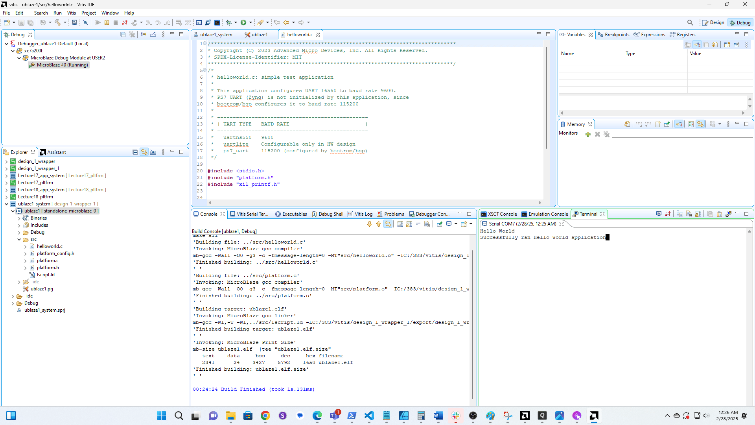Image resolution: width=755 pixels, height=425 pixels.
Task: Add a new memory monitor
Action: tap(588, 135)
